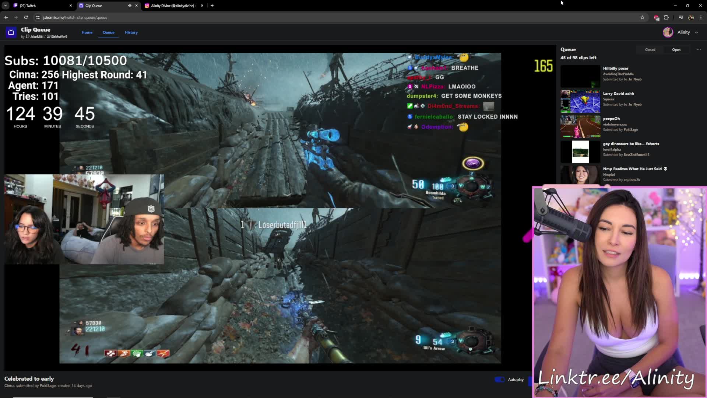The image size is (707, 398).
Task: Select Nmp Realizes What He Just Said clip
Action: [635, 169]
